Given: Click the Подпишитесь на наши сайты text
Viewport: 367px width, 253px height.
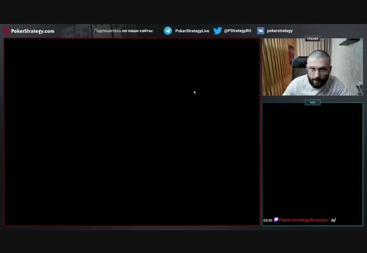Looking at the screenshot, I should 123,30.
